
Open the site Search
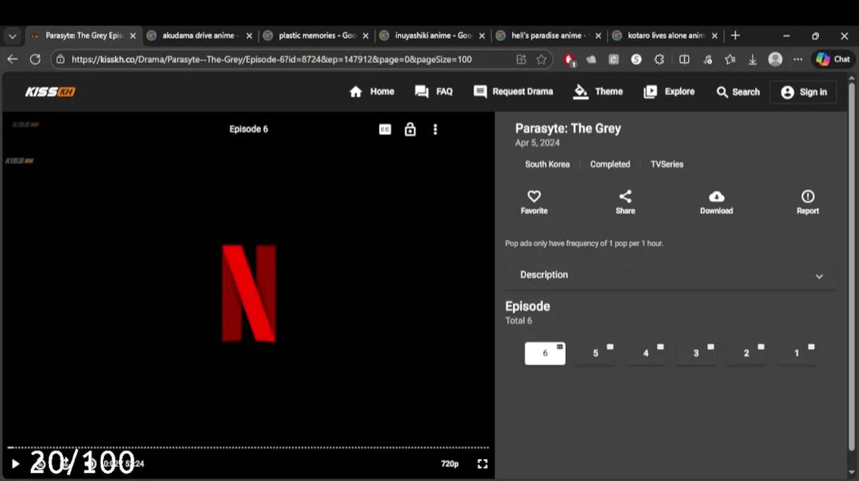point(738,92)
